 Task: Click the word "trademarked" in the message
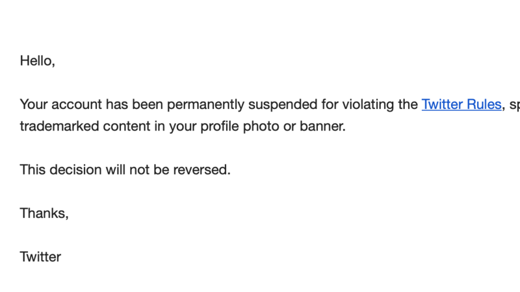[x=59, y=126]
